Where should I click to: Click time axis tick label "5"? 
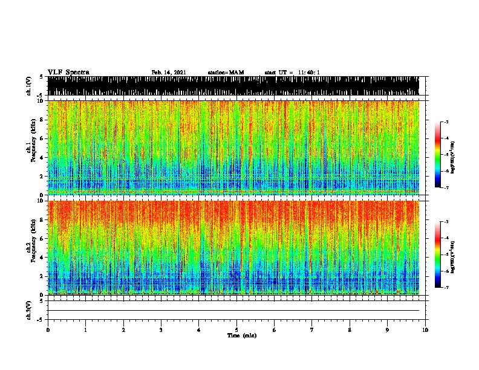236,330
